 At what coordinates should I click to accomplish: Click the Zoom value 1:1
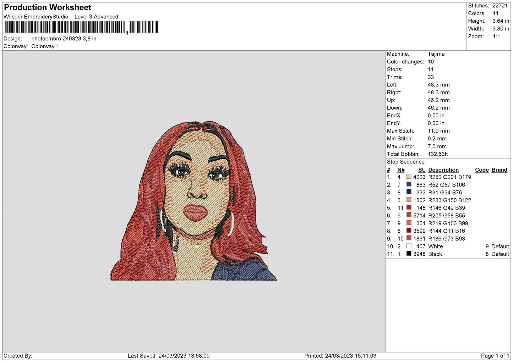496,37
